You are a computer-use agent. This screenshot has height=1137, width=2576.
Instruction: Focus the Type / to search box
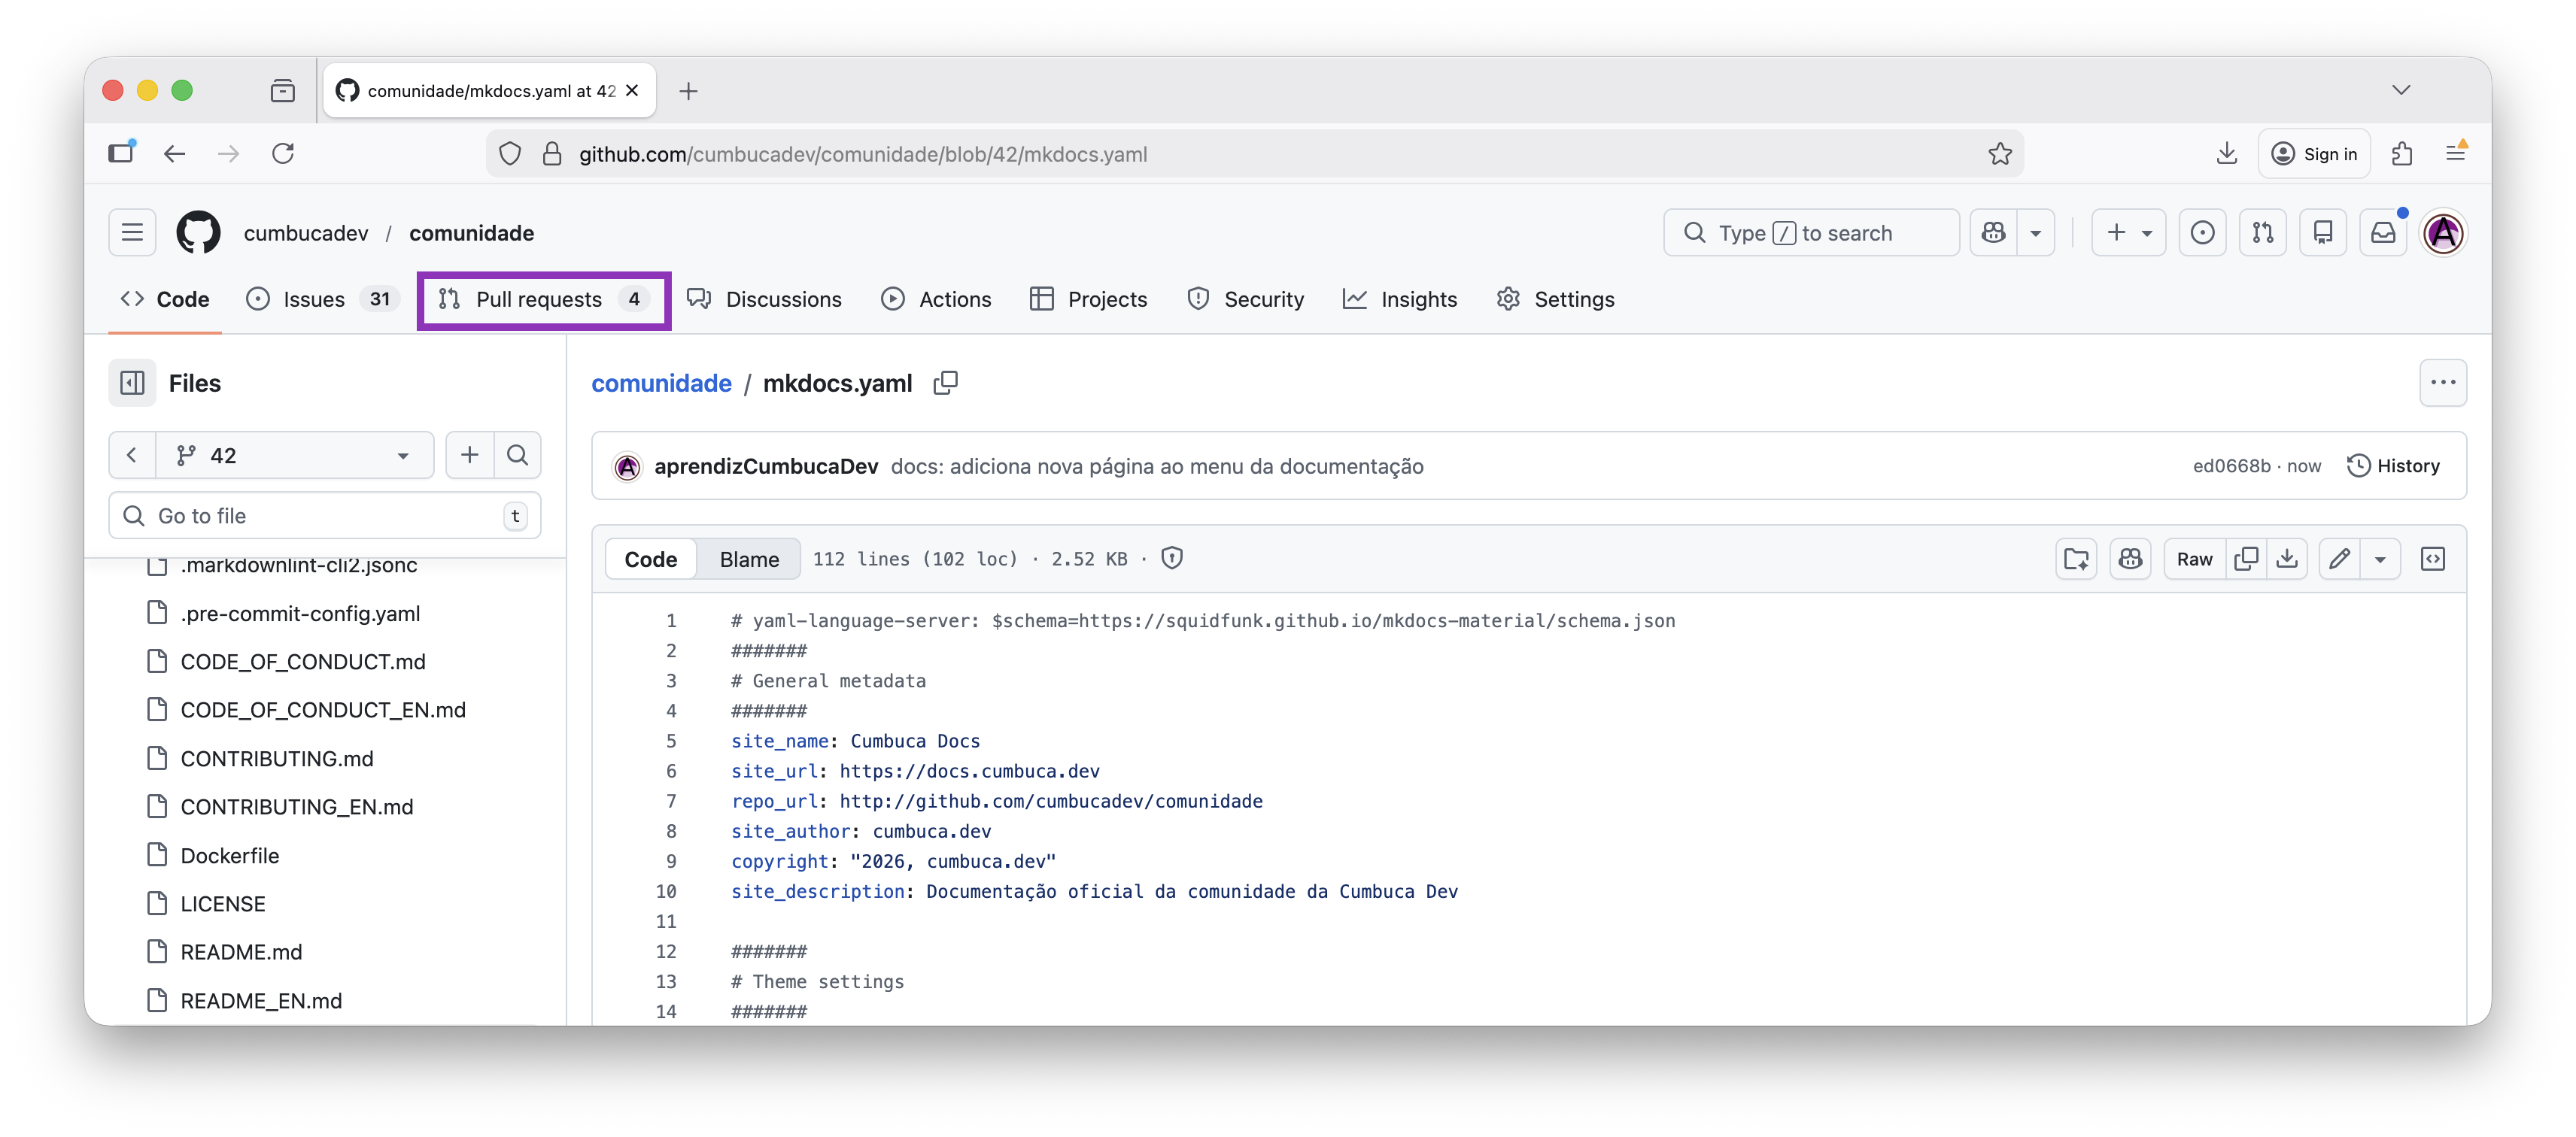1811,233
